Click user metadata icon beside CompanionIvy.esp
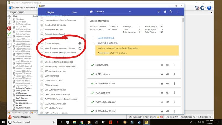This screenshot has width=222, height=125. (x=80, y=43)
